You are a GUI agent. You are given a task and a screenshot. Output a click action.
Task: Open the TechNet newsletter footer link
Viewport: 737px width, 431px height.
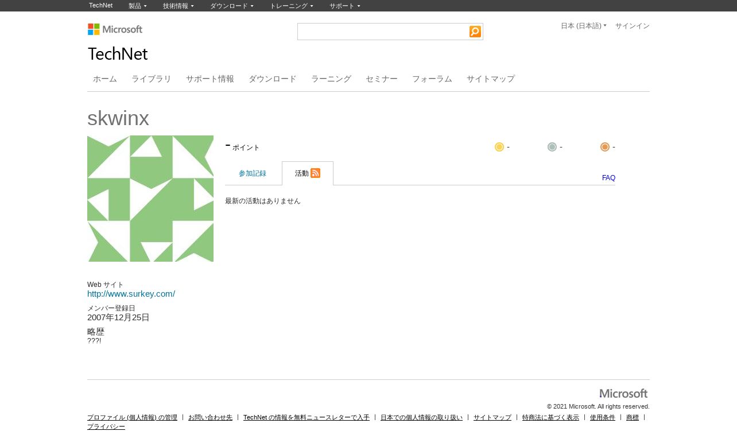[307, 417]
